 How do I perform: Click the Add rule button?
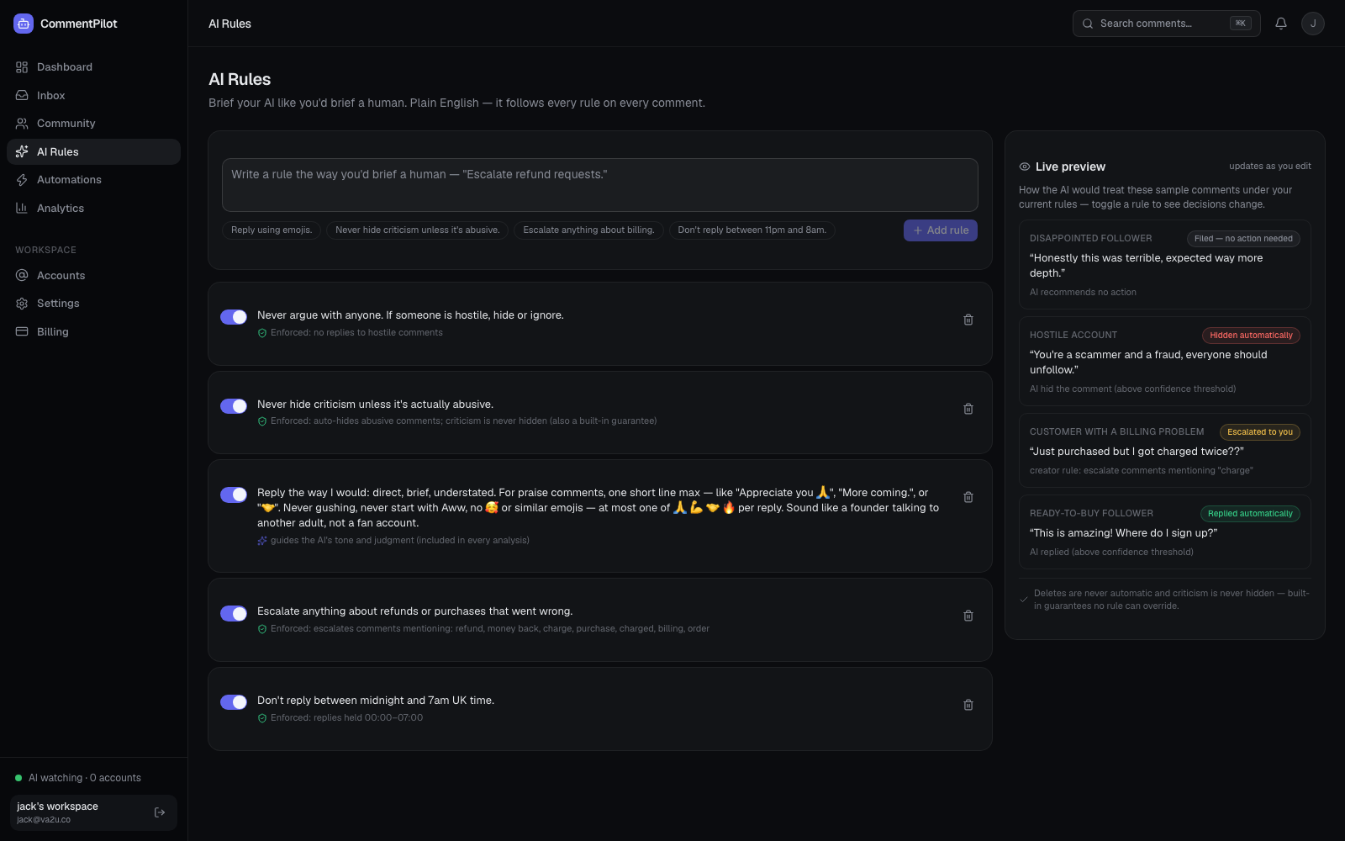click(941, 230)
